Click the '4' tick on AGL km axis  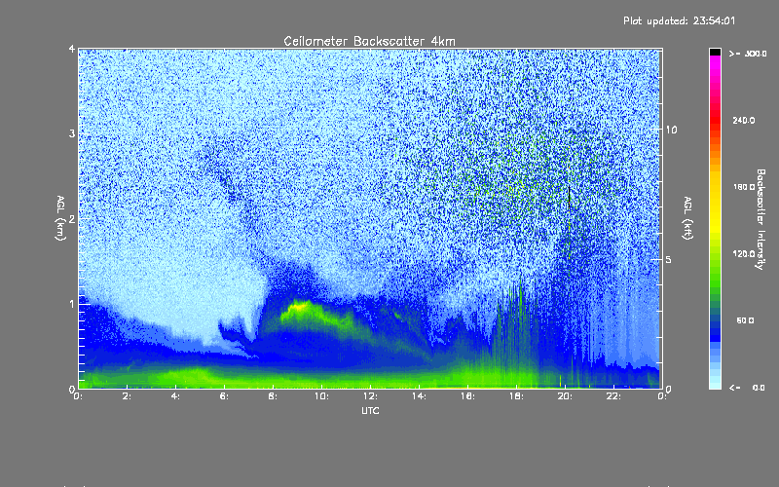pyautogui.click(x=72, y=49)
